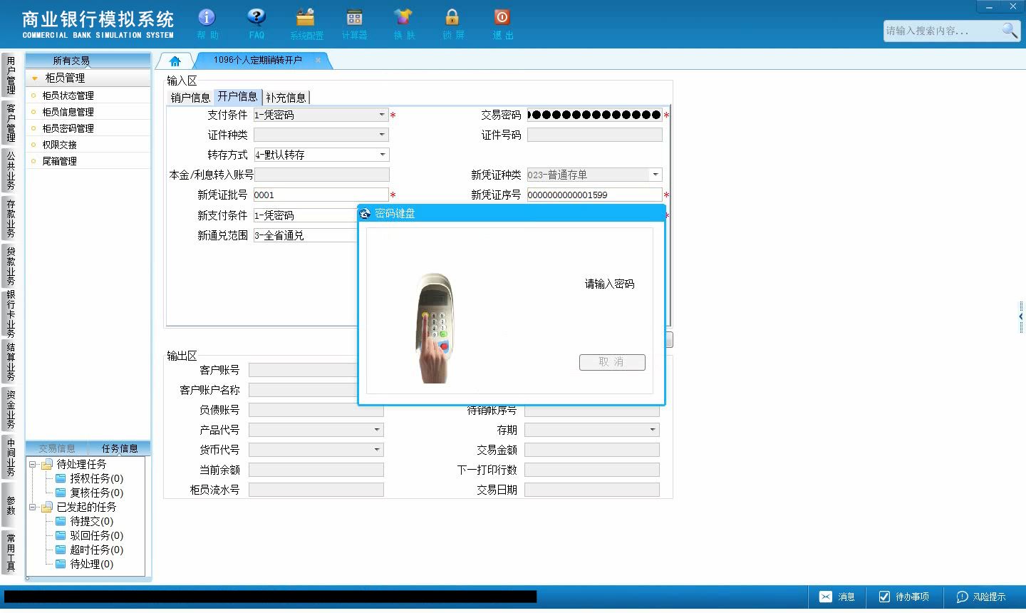Open 资金业务 side tab
Viewport: 1026px width, 613px height.
click(11, 409)
